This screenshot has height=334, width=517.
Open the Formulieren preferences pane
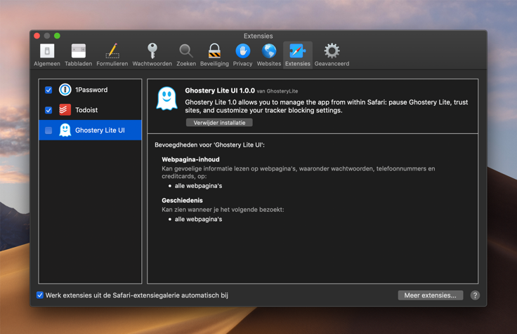point(112,55)
